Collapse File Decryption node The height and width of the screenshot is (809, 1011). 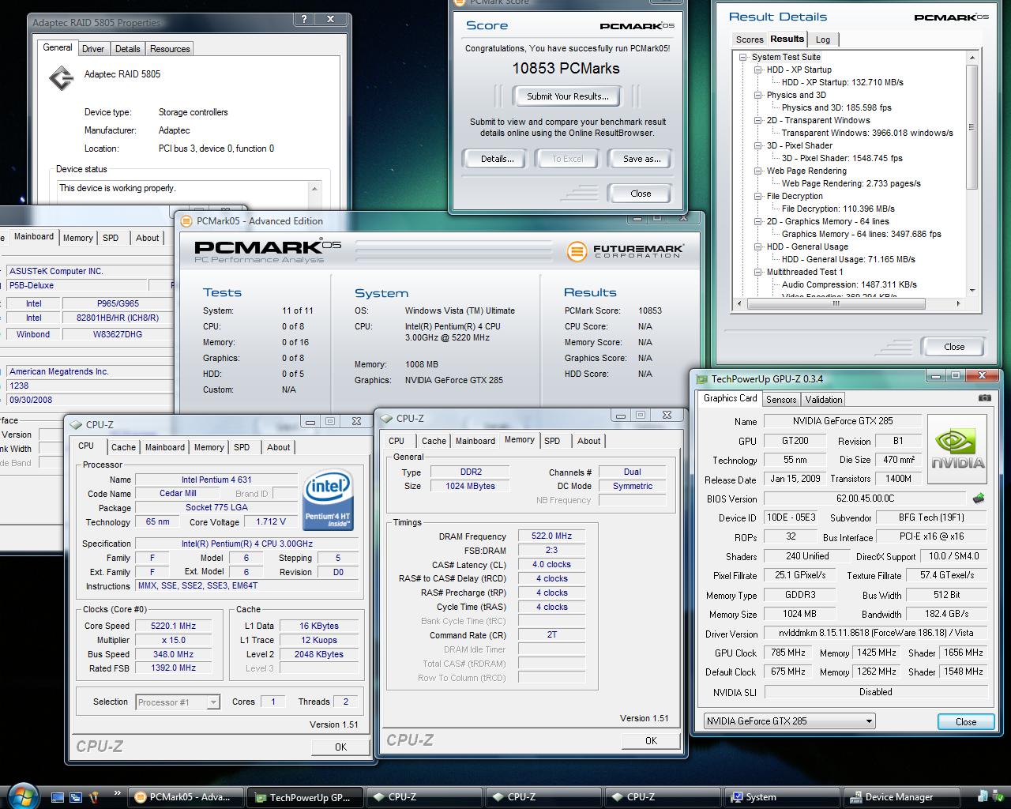tap(758, 196)
